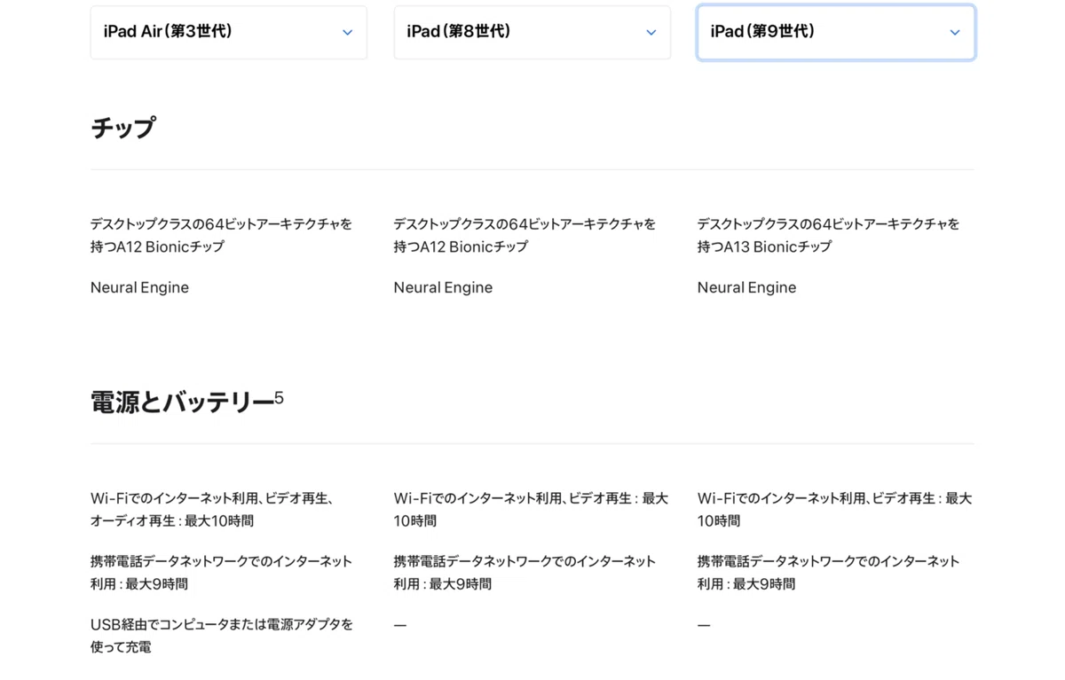Click the dash placeholder under iPad(第8世代)
Image resolution: width=1065 pixels, height=680 pixels.
[400, 625]
